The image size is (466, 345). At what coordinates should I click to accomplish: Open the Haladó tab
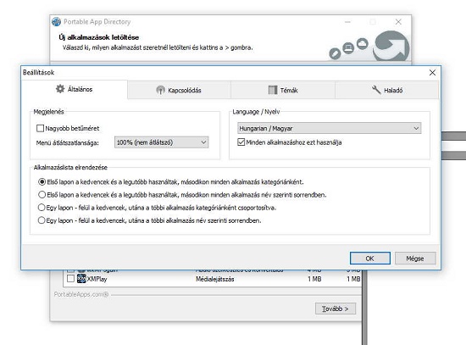click(x=387, y=90)
